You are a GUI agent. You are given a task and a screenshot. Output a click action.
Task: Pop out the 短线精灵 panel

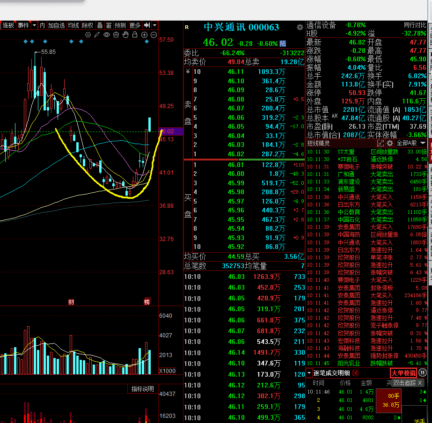tap(381, 143)
